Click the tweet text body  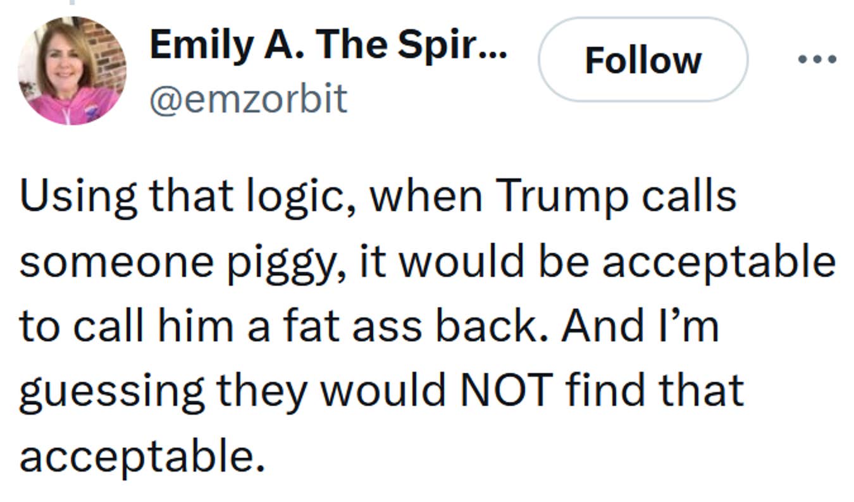[x=427, y=322]
